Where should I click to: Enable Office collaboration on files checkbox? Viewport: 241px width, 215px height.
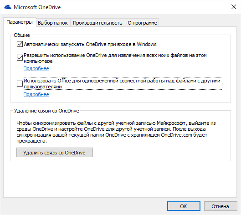(x=20, y=84)
